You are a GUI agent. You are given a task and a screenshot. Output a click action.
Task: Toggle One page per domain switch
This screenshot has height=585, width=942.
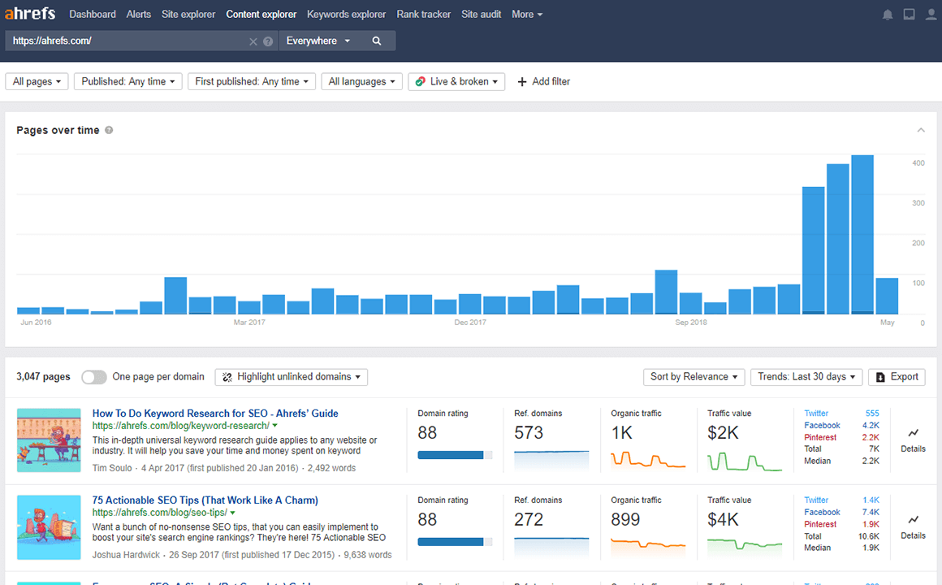tap(94, 377)
